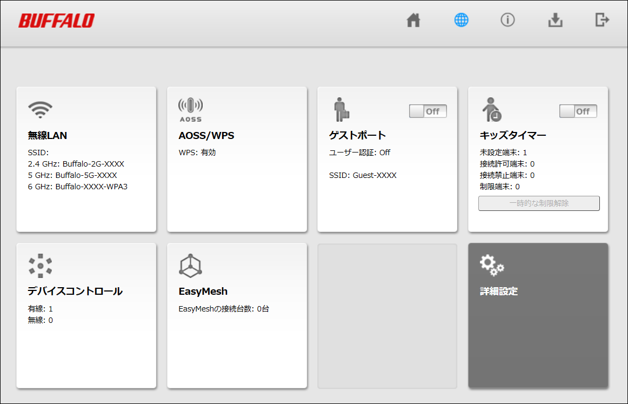This screenshot has height=404, width=628.
Task: Open the AOSS/WPS heading
Action: click(x=206, y=136)
